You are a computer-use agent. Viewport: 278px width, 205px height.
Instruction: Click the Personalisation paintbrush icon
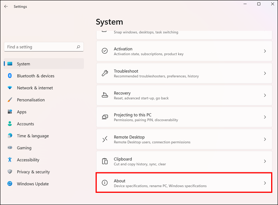tap(10, 100)
